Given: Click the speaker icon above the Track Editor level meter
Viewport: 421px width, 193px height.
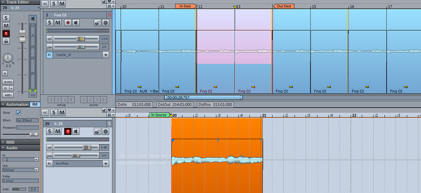Looking at the screenshot, I should 32,19.
